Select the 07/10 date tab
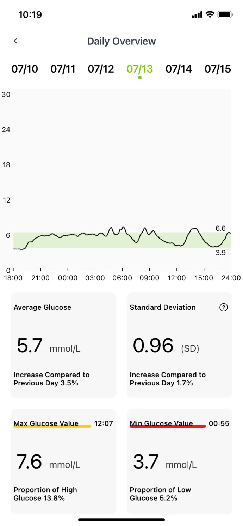Screen dimensions: 243x526 25,69
